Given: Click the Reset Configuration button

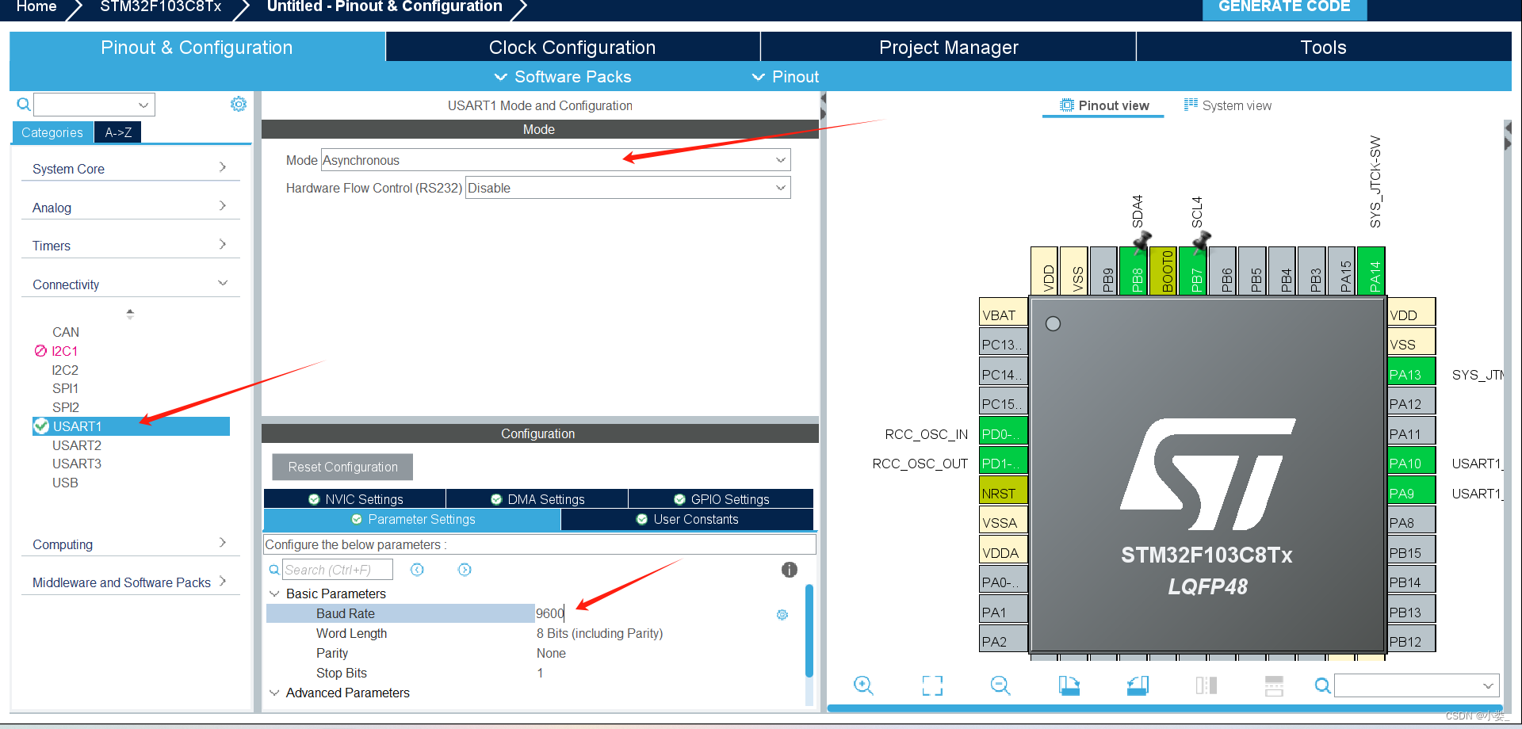Looking at the screenshot, I should pyautogui.click(x=342, y=467).
